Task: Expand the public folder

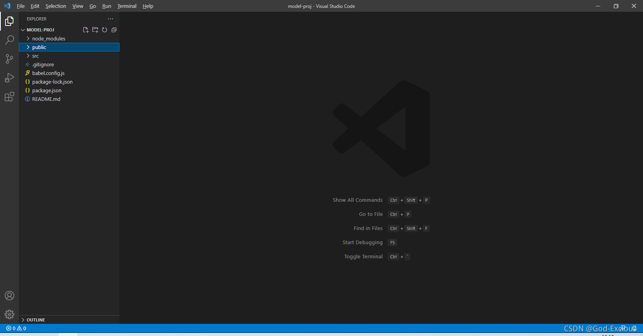Action: (x=69, y=47)
